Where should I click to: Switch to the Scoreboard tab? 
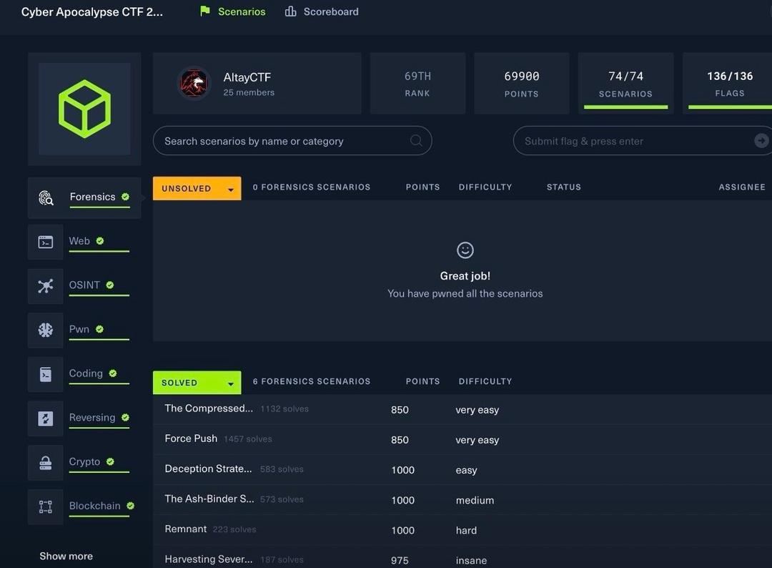[x=322, y=11]
